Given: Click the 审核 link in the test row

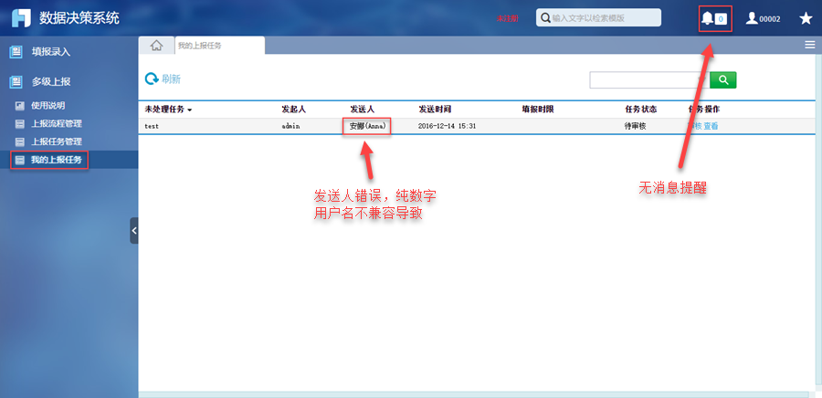Looking at the screenshot, I should [x=694, y=126].
